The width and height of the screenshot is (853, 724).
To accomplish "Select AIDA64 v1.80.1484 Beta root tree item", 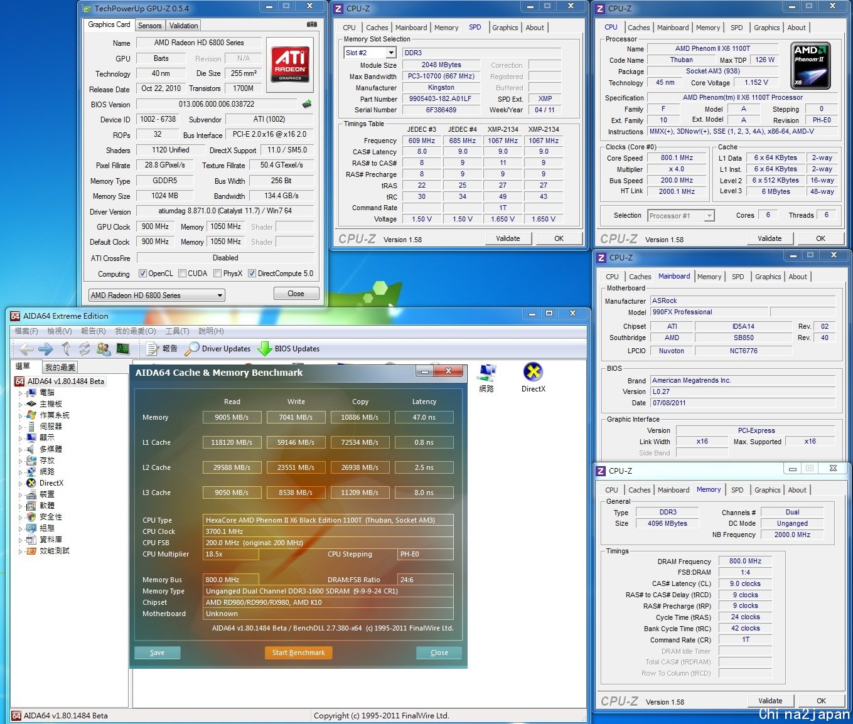I will [x=60, y=381].
